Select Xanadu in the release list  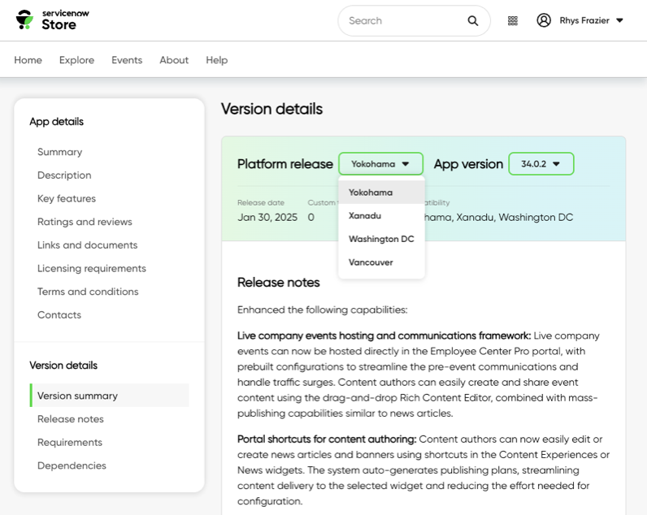[381, 215]
